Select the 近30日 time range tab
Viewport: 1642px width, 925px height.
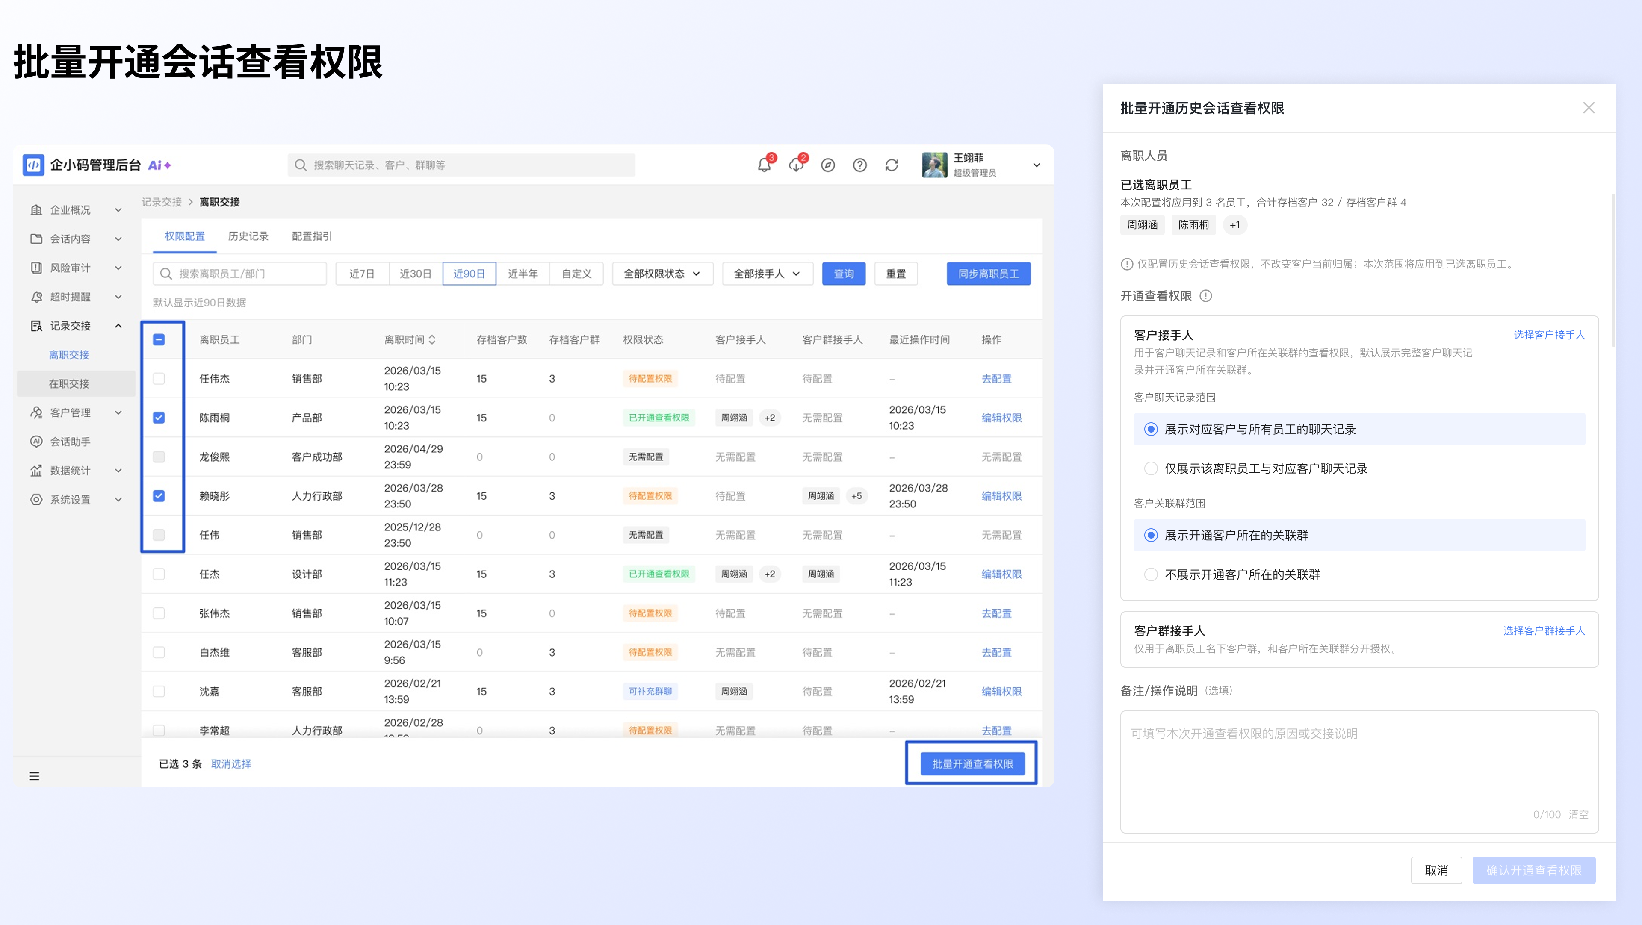(x=416, y=273)
